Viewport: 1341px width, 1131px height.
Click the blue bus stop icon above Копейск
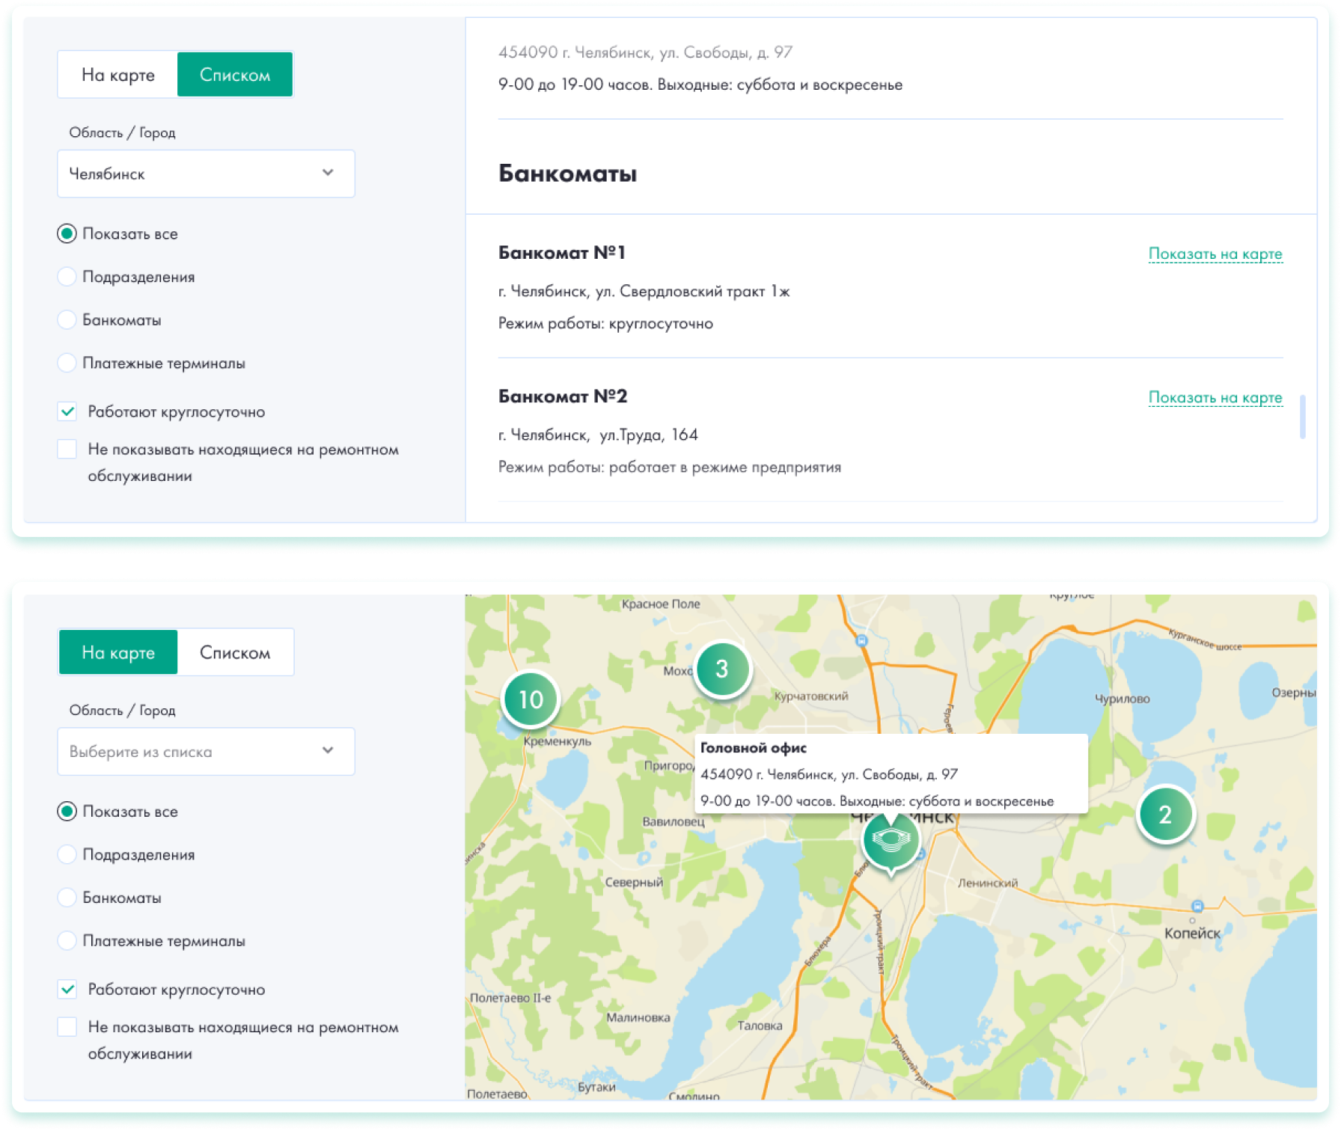pos(1197,906)
